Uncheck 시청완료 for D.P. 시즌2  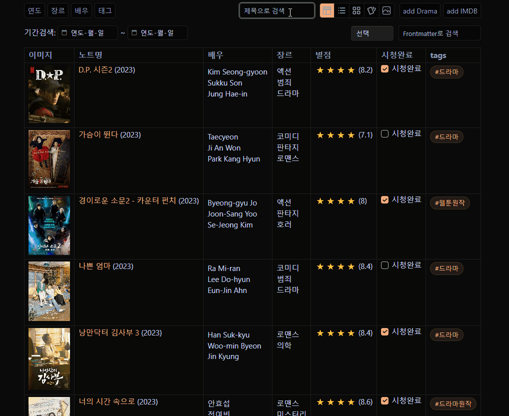(x=384, y=69)
